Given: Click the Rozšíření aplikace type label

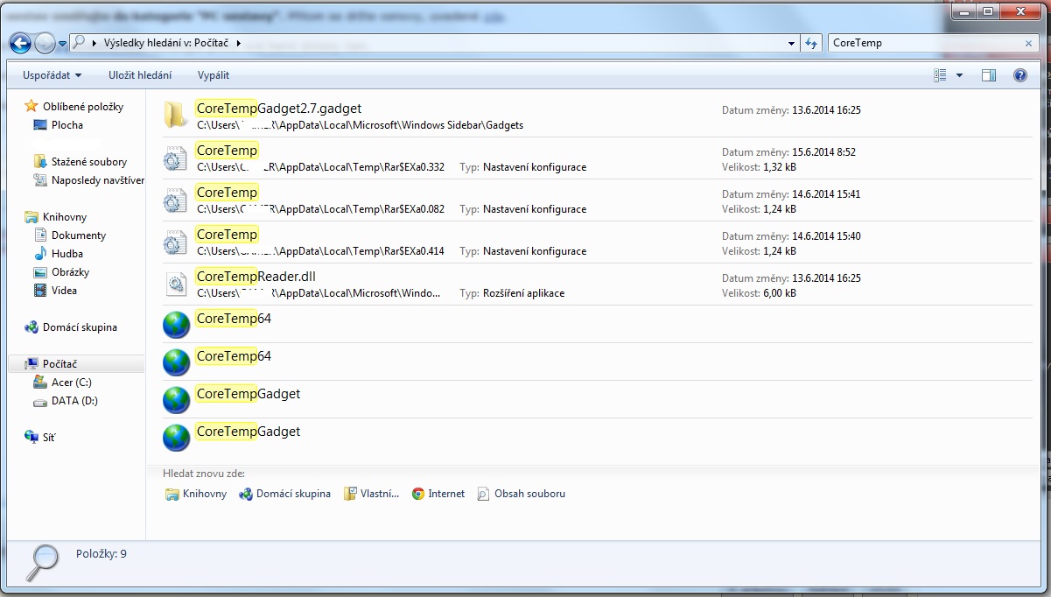Looking at the screenshot, I should [523, 293].
